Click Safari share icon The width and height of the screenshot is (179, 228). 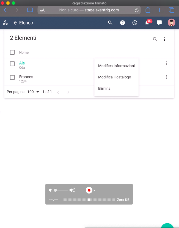[148, 10]
